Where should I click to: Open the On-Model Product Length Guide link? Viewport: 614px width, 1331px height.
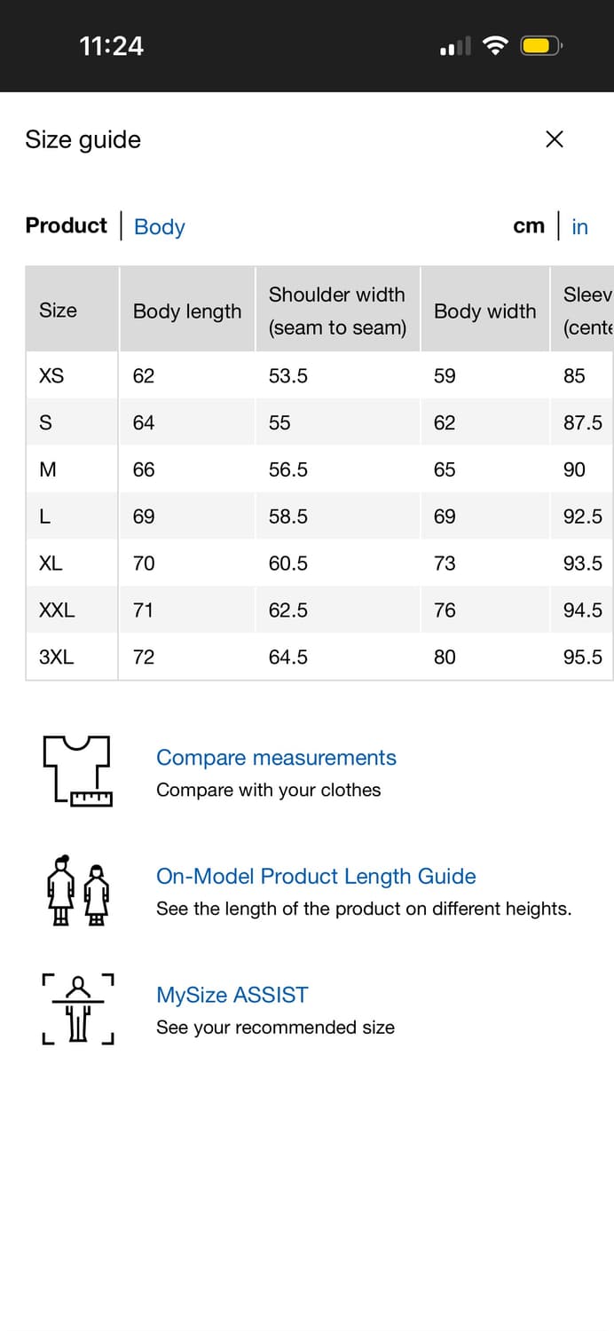(317, 876)
